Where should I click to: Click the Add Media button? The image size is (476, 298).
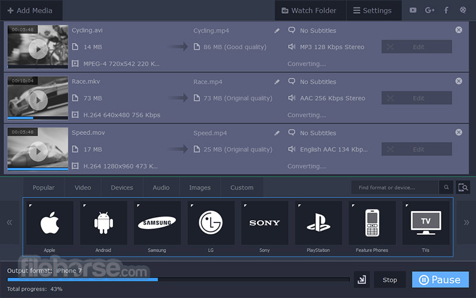31,10
